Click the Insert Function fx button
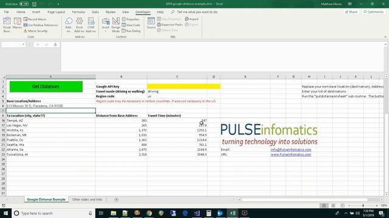The image size is (389, 218). (x=55, y=44)
